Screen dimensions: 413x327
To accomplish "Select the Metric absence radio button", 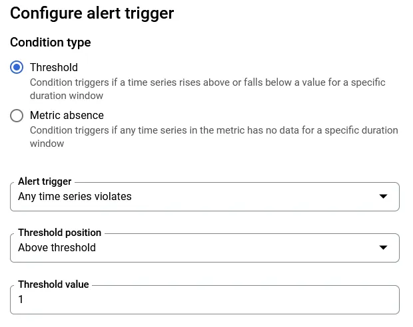I will point(17,116).
